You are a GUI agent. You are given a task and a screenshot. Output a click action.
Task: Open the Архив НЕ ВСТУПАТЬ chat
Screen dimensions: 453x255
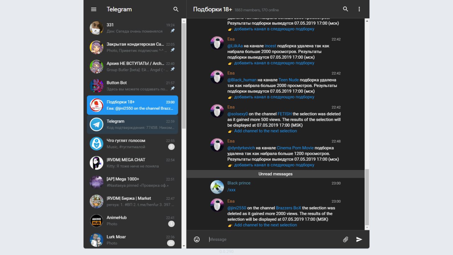tap(132, 66)
